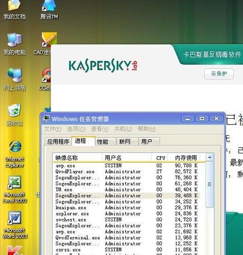Select SogouExplorer process using 34,252 K
The image size is (243, 255).
(x=127, y=201)
